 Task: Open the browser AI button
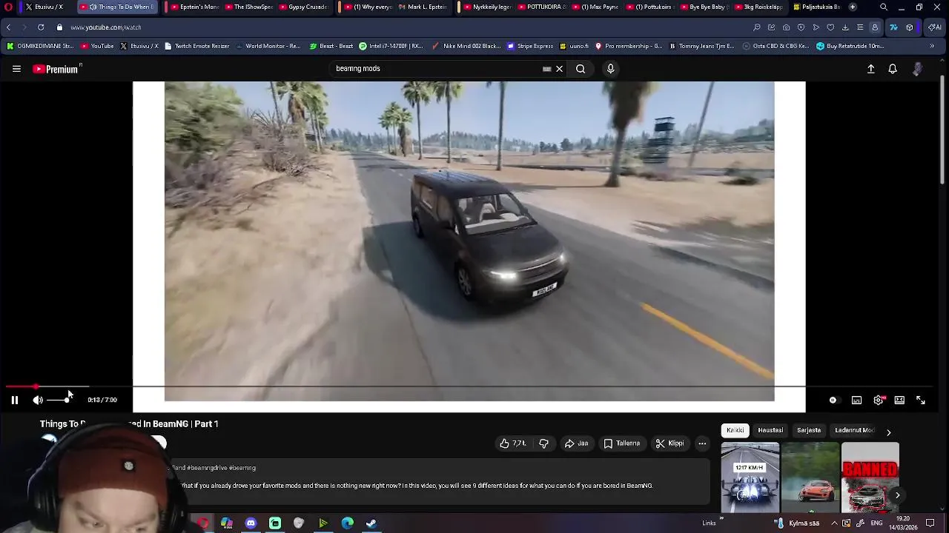point(935,27)
